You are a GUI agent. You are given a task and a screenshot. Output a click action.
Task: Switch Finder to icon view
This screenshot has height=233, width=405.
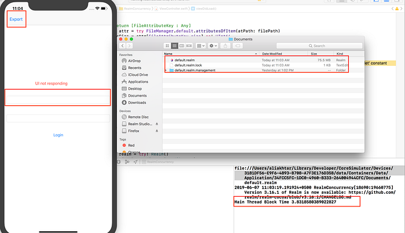click(167, 46)
